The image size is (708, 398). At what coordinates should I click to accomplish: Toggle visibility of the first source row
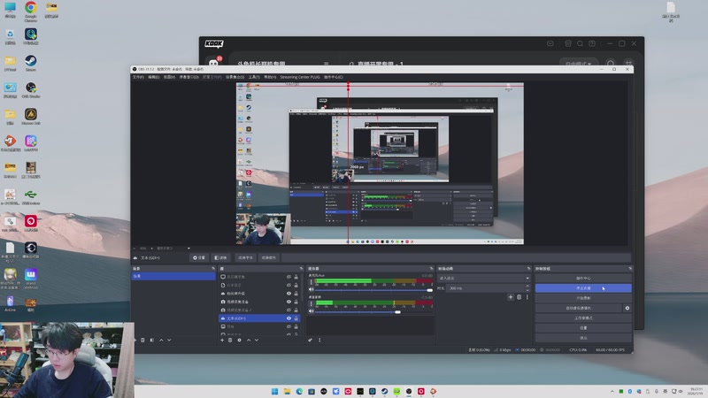(x=289, y=277)
